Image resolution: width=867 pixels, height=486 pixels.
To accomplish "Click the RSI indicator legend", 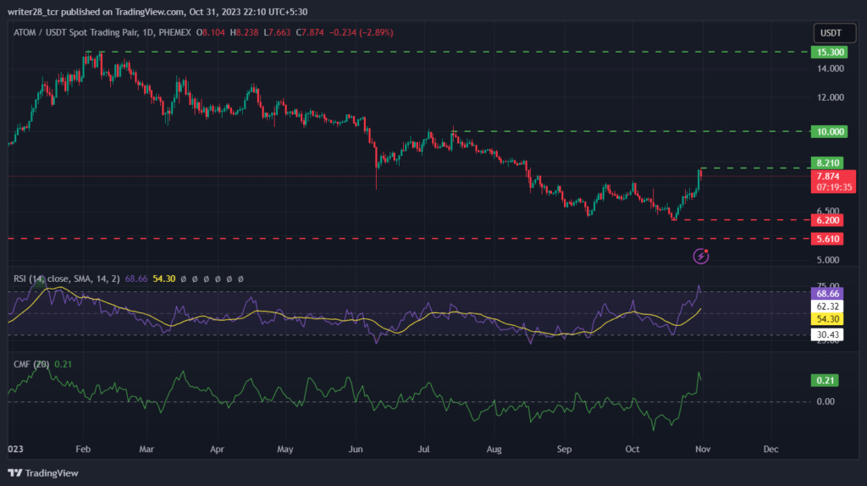I will (x=66, y=279).
